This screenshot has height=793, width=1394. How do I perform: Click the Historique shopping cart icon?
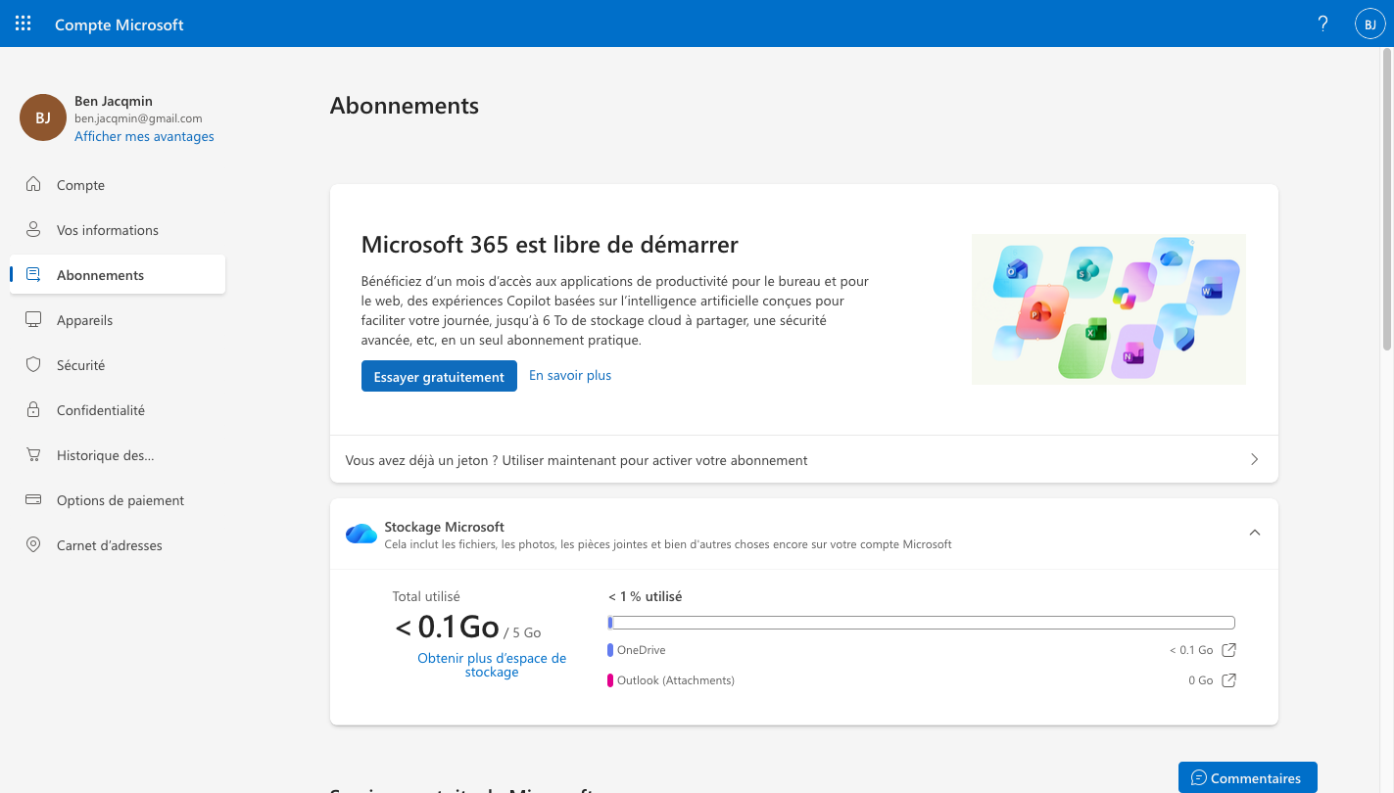(x=33, y=454)
